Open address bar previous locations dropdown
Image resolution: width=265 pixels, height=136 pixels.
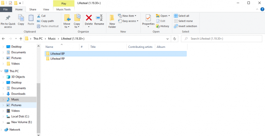click(x=167, y=39)
